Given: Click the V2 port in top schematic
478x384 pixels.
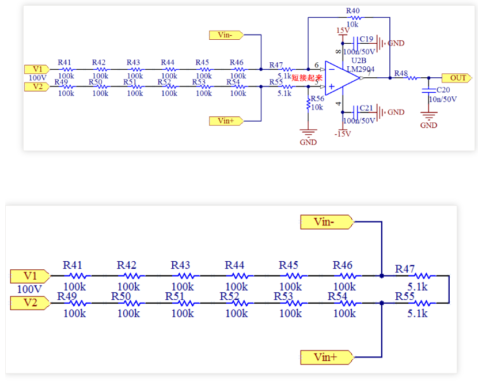Looking at the screenshot, I should coord(37,86).
